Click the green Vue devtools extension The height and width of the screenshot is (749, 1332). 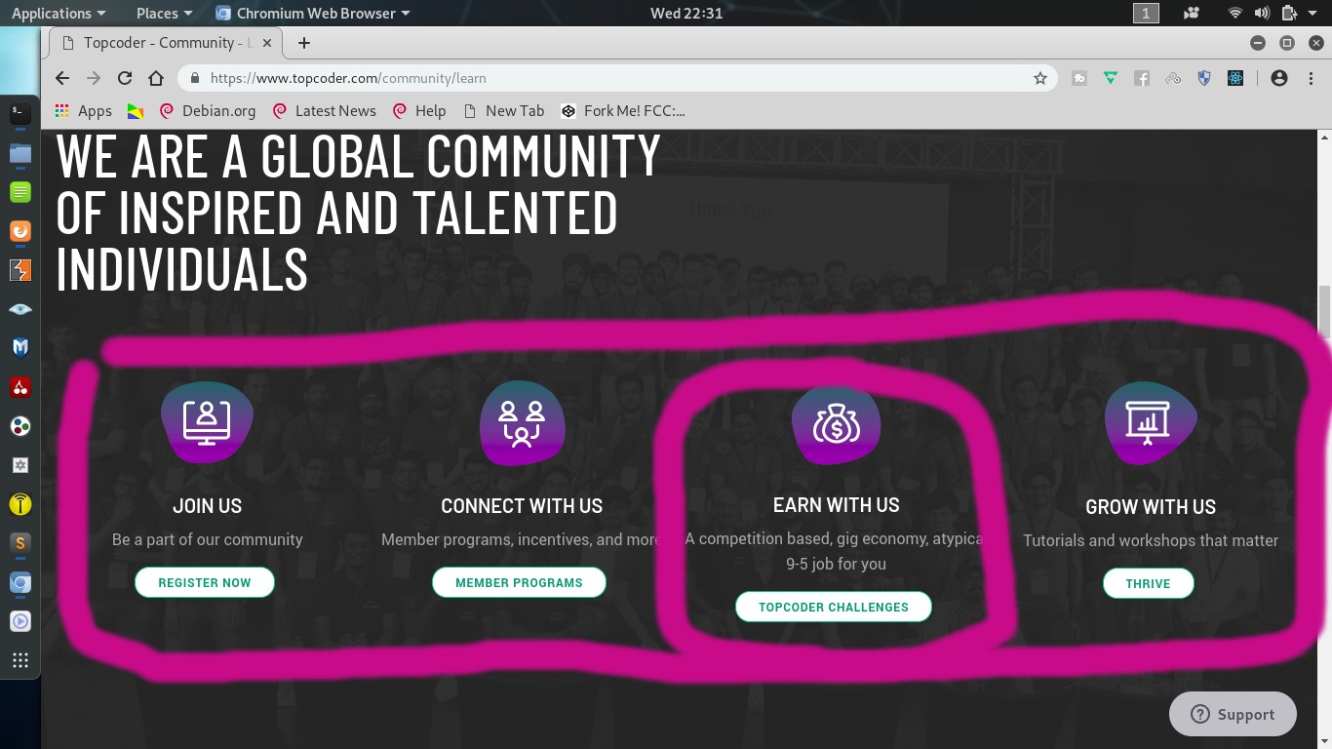click(x=1111, y=78)
